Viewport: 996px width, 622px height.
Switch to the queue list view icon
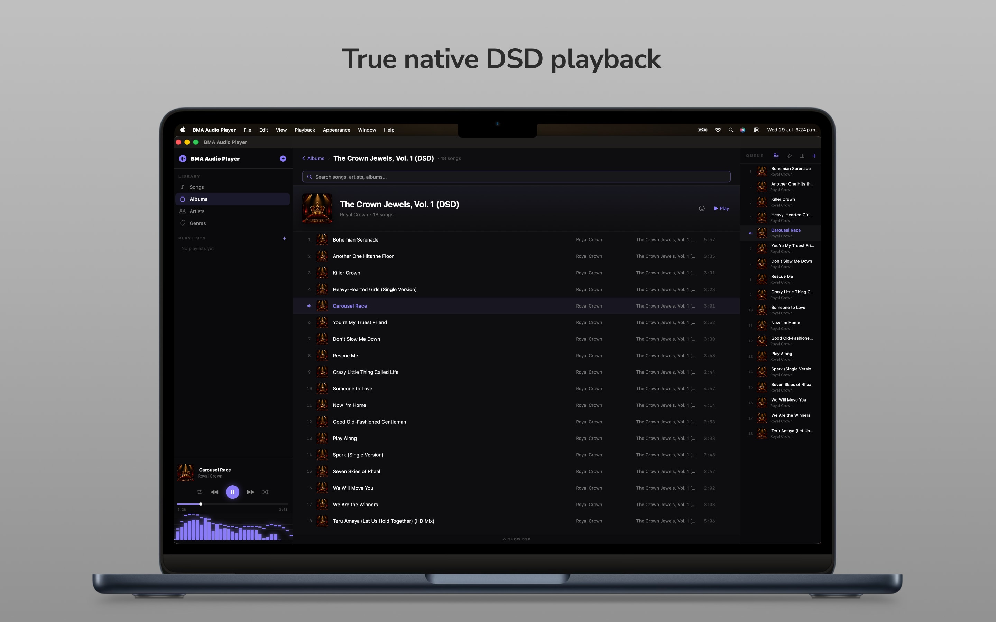point(776,156)
